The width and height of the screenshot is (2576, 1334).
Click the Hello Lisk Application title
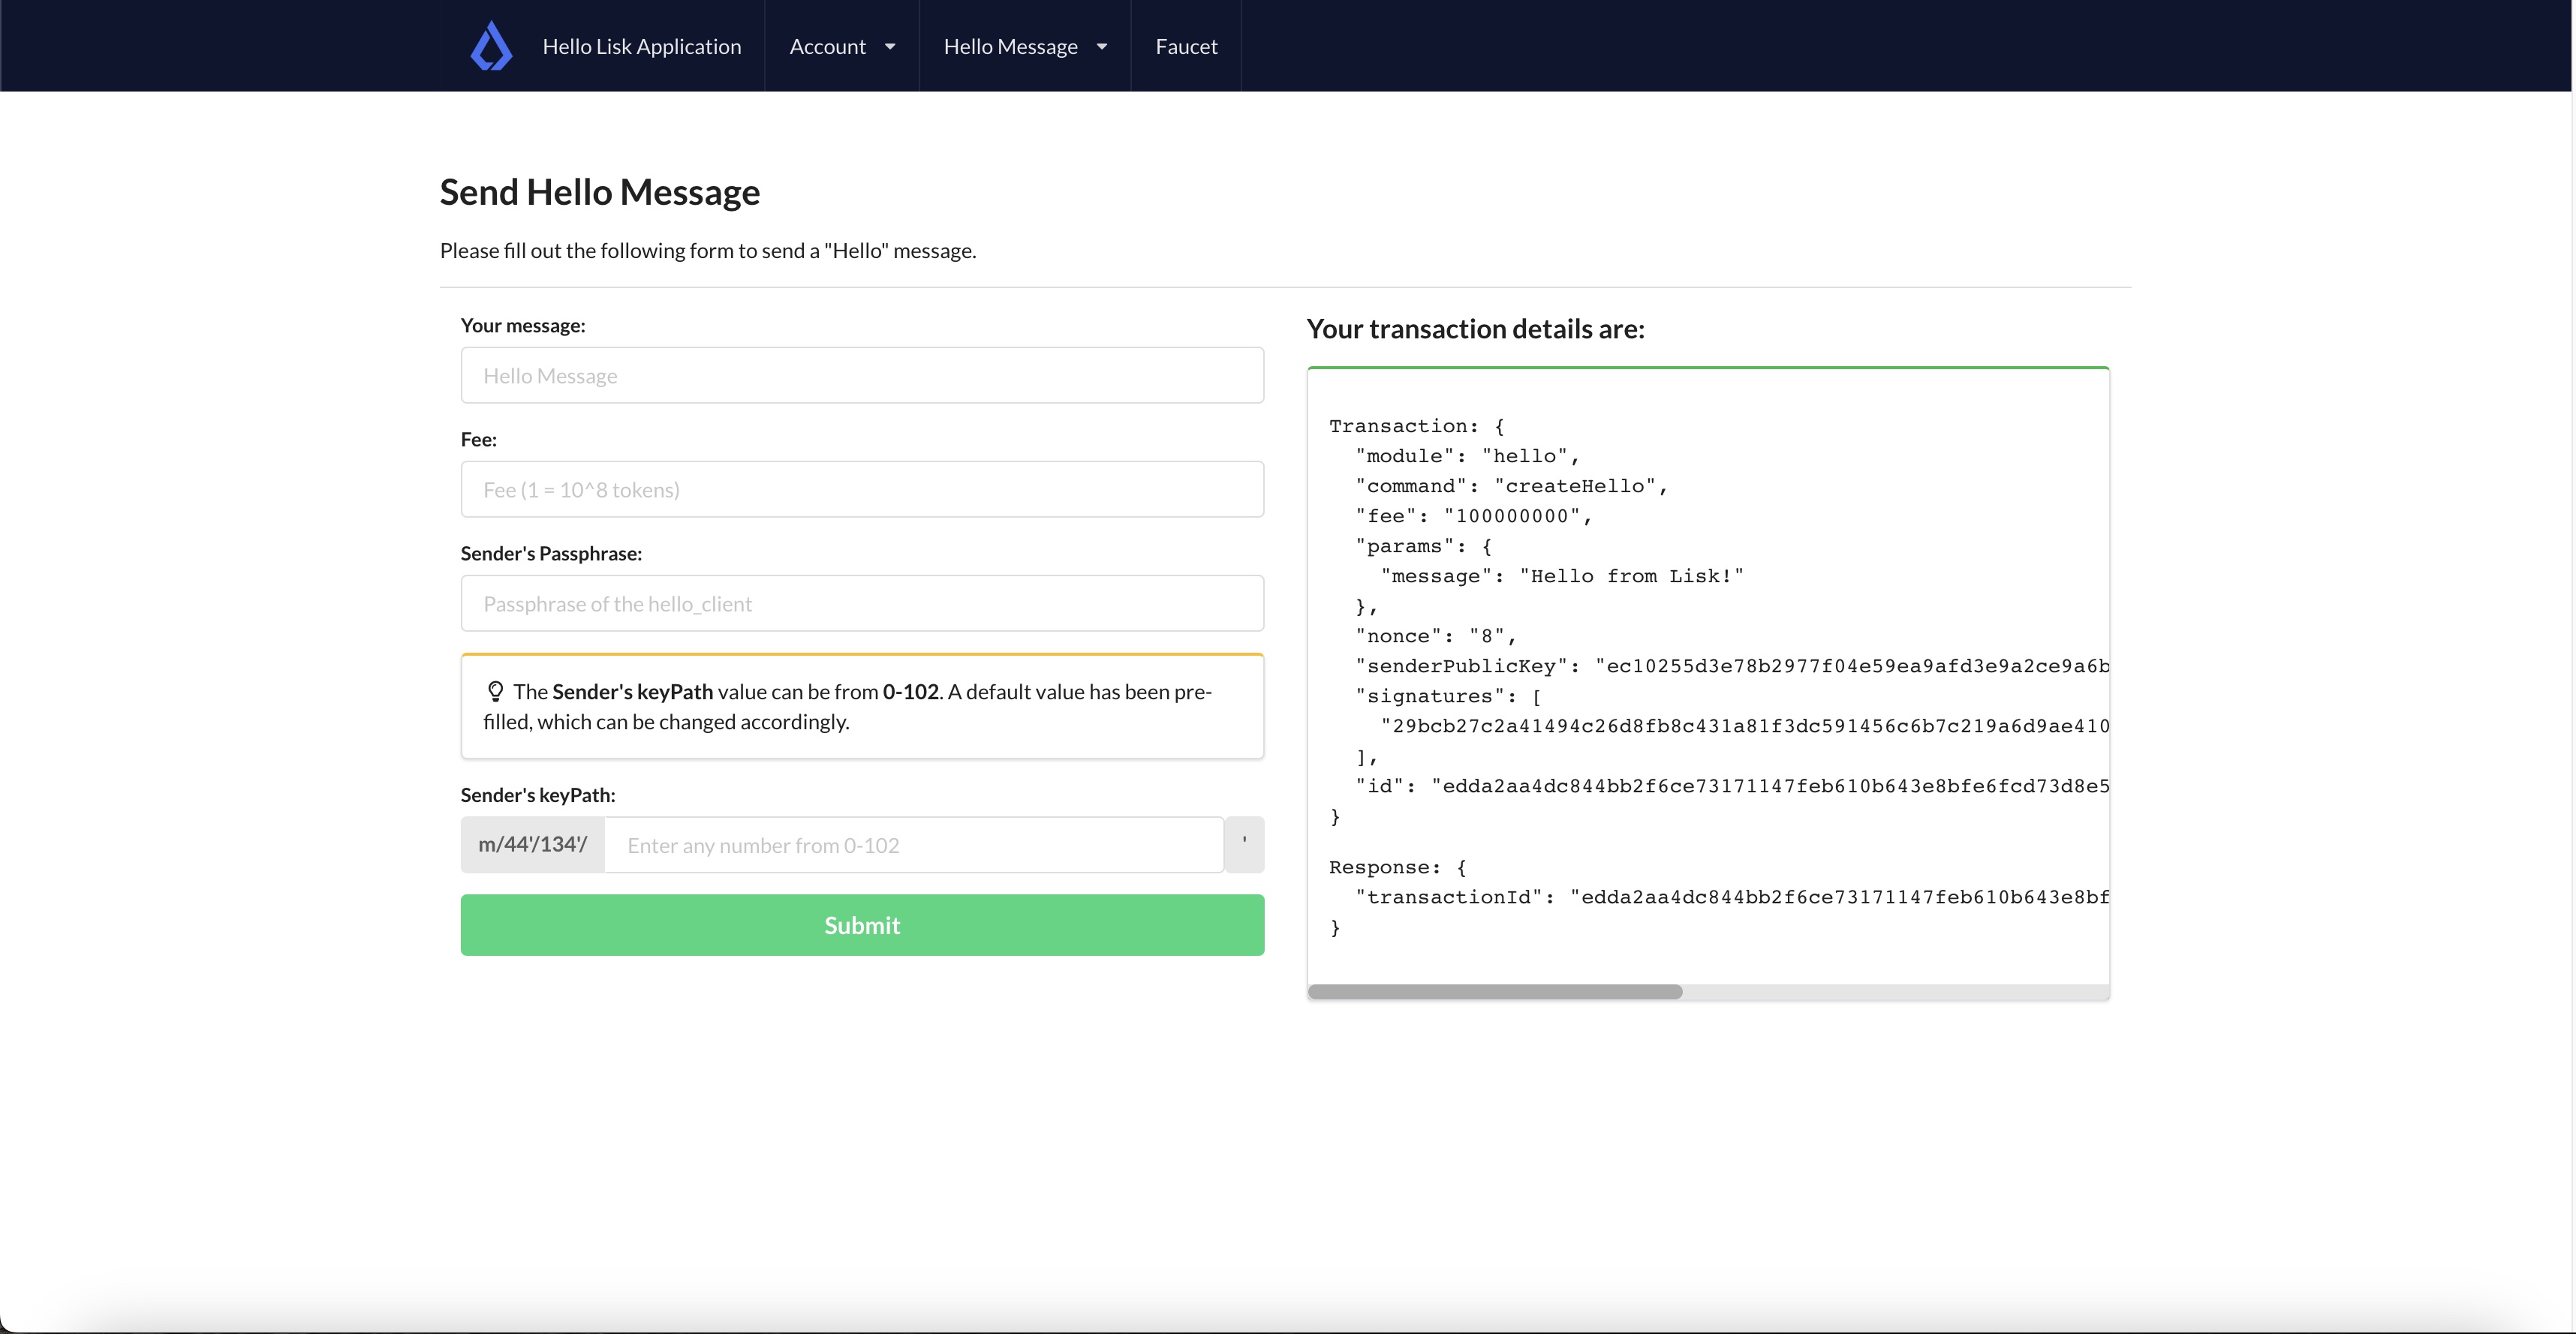click(641, 47)
